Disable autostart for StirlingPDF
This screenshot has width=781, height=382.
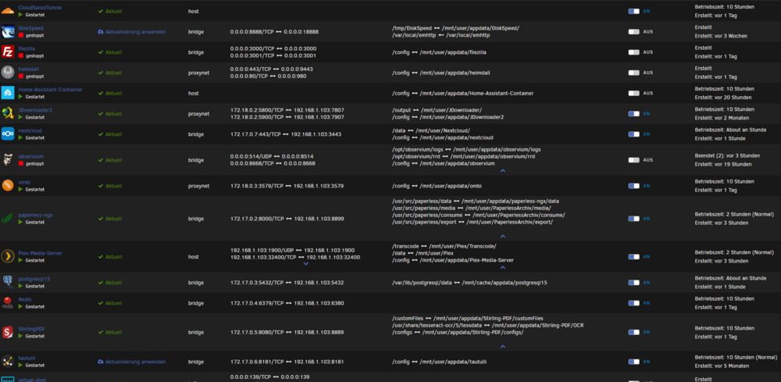(633, 332)
